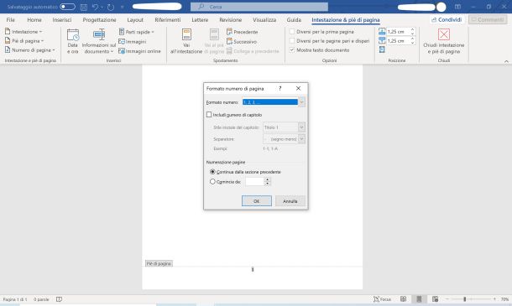The height and width of the screenshot is (306, 512).
Task: Open the Piè di pagina footer dropdown
Action: 24,41
